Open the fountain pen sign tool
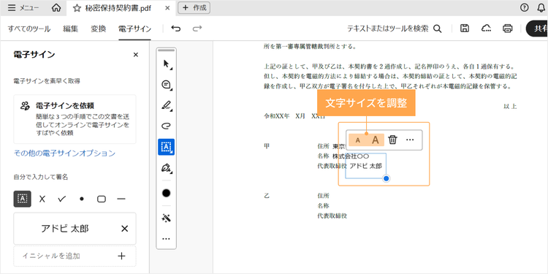This screenshot has width=548, height=274. click(x=167, y=168)
